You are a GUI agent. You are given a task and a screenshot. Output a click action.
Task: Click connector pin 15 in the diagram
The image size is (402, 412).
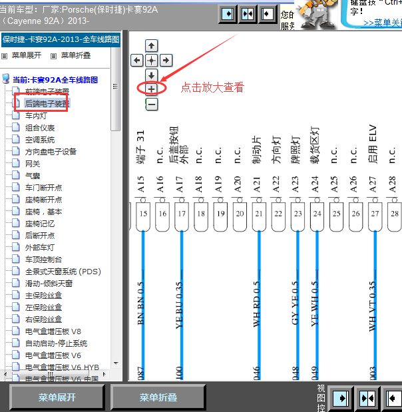point(143,216)
